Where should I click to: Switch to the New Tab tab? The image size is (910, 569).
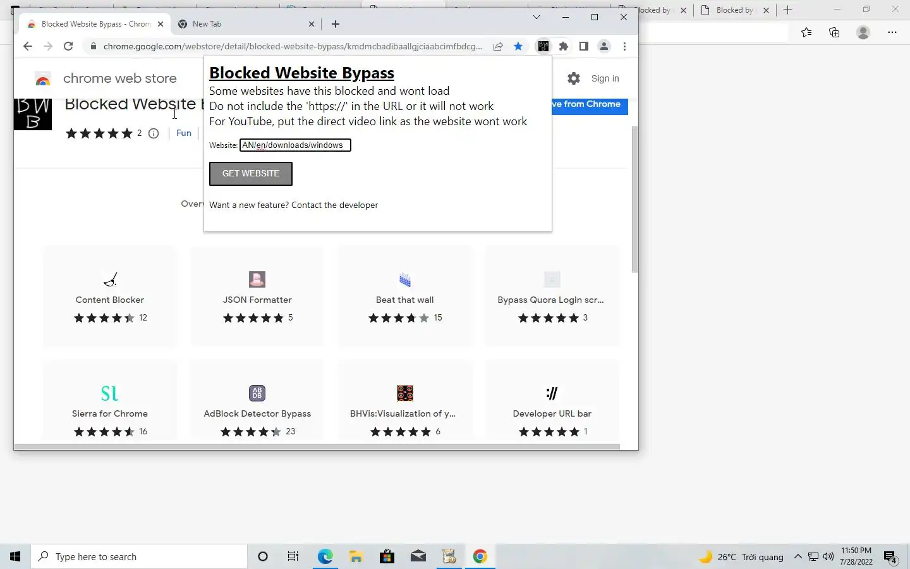246,24
